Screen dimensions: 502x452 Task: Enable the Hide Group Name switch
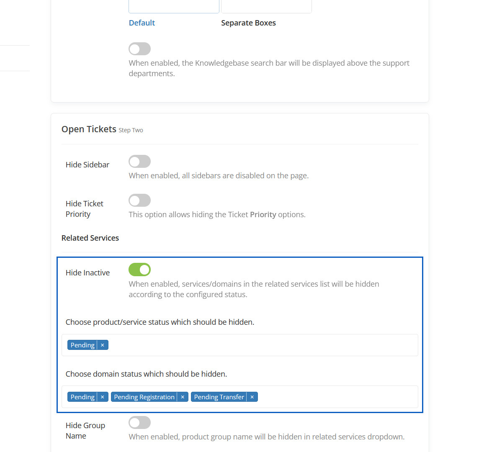tap(139, 423)
